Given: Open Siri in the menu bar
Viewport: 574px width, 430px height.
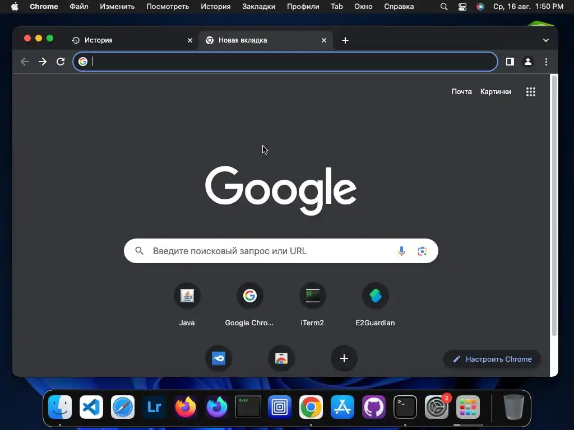Looking at the screenshot, I should 480,7.
